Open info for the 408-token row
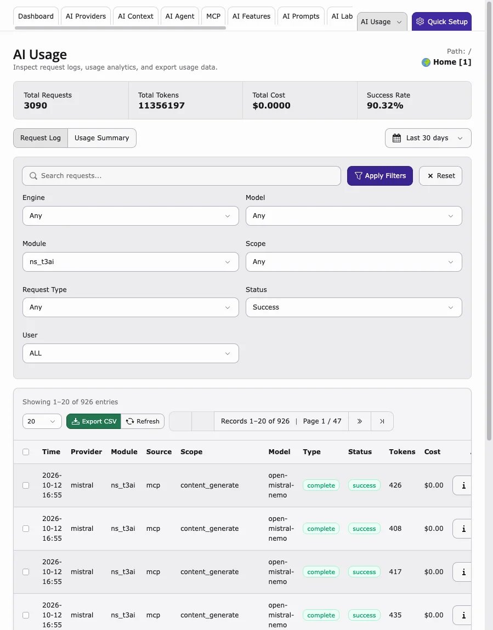Image resolution: width=493 pixels, height=630 pixels. pos(462,529)
